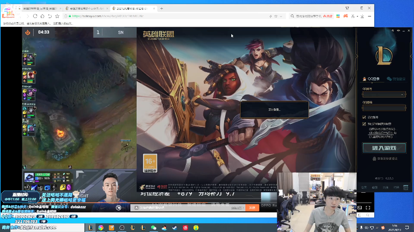The height and width of the screenshot is (232, 414).
Task: Open Steam from the taskbar
Action: point(175,227)
